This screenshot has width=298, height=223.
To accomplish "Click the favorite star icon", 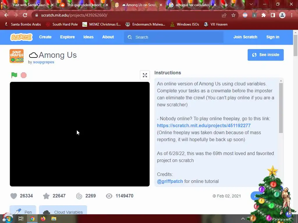I will (x=46, y=196).
